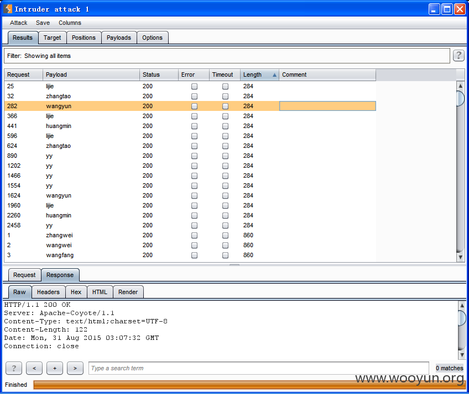Click the Finished attack progress bar
The height and width of the screenshot is (394, 469).
point(249,385)
